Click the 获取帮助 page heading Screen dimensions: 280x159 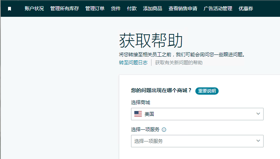[151, 41]
